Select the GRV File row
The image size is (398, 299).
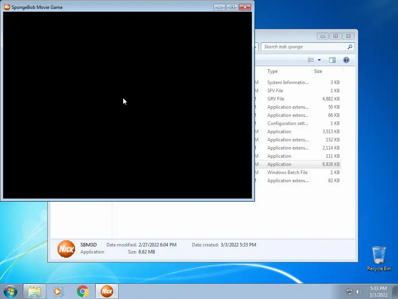[298, 98]
